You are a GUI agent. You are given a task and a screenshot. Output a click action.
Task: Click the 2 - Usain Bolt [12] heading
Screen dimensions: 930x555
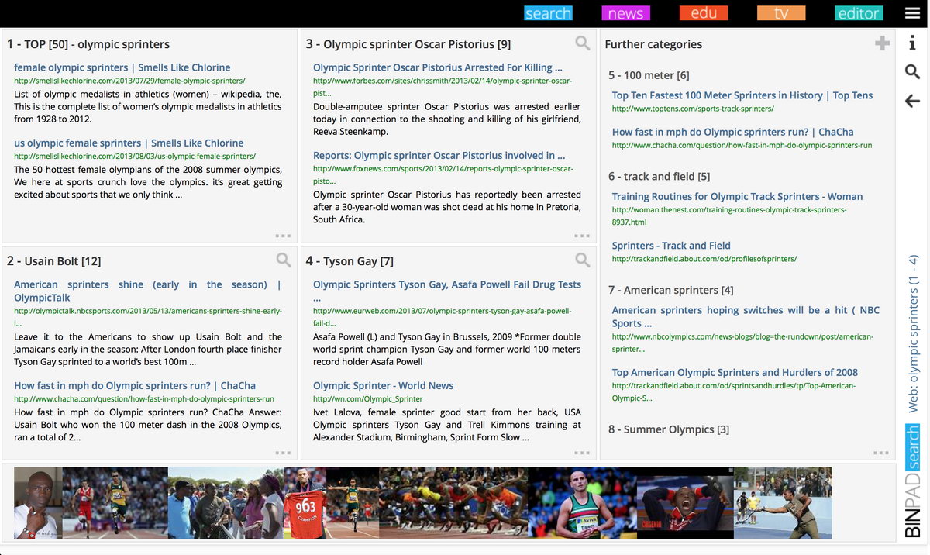coord(54,261)
